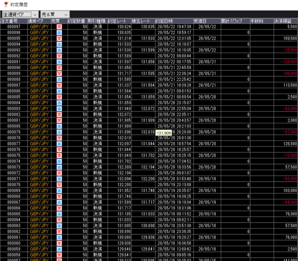Click the red 買 icon in order 000072 row
Screen dimensions: 298x261
coord(59,173)
